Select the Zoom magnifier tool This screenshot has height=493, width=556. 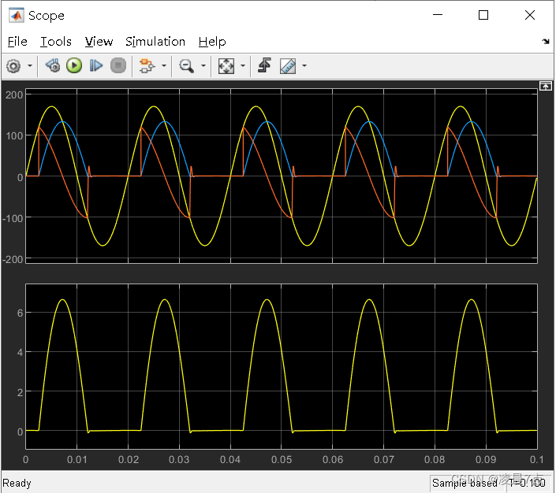(186, 66)
